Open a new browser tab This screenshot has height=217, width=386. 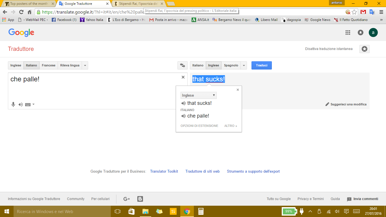(x=171, y=4)
